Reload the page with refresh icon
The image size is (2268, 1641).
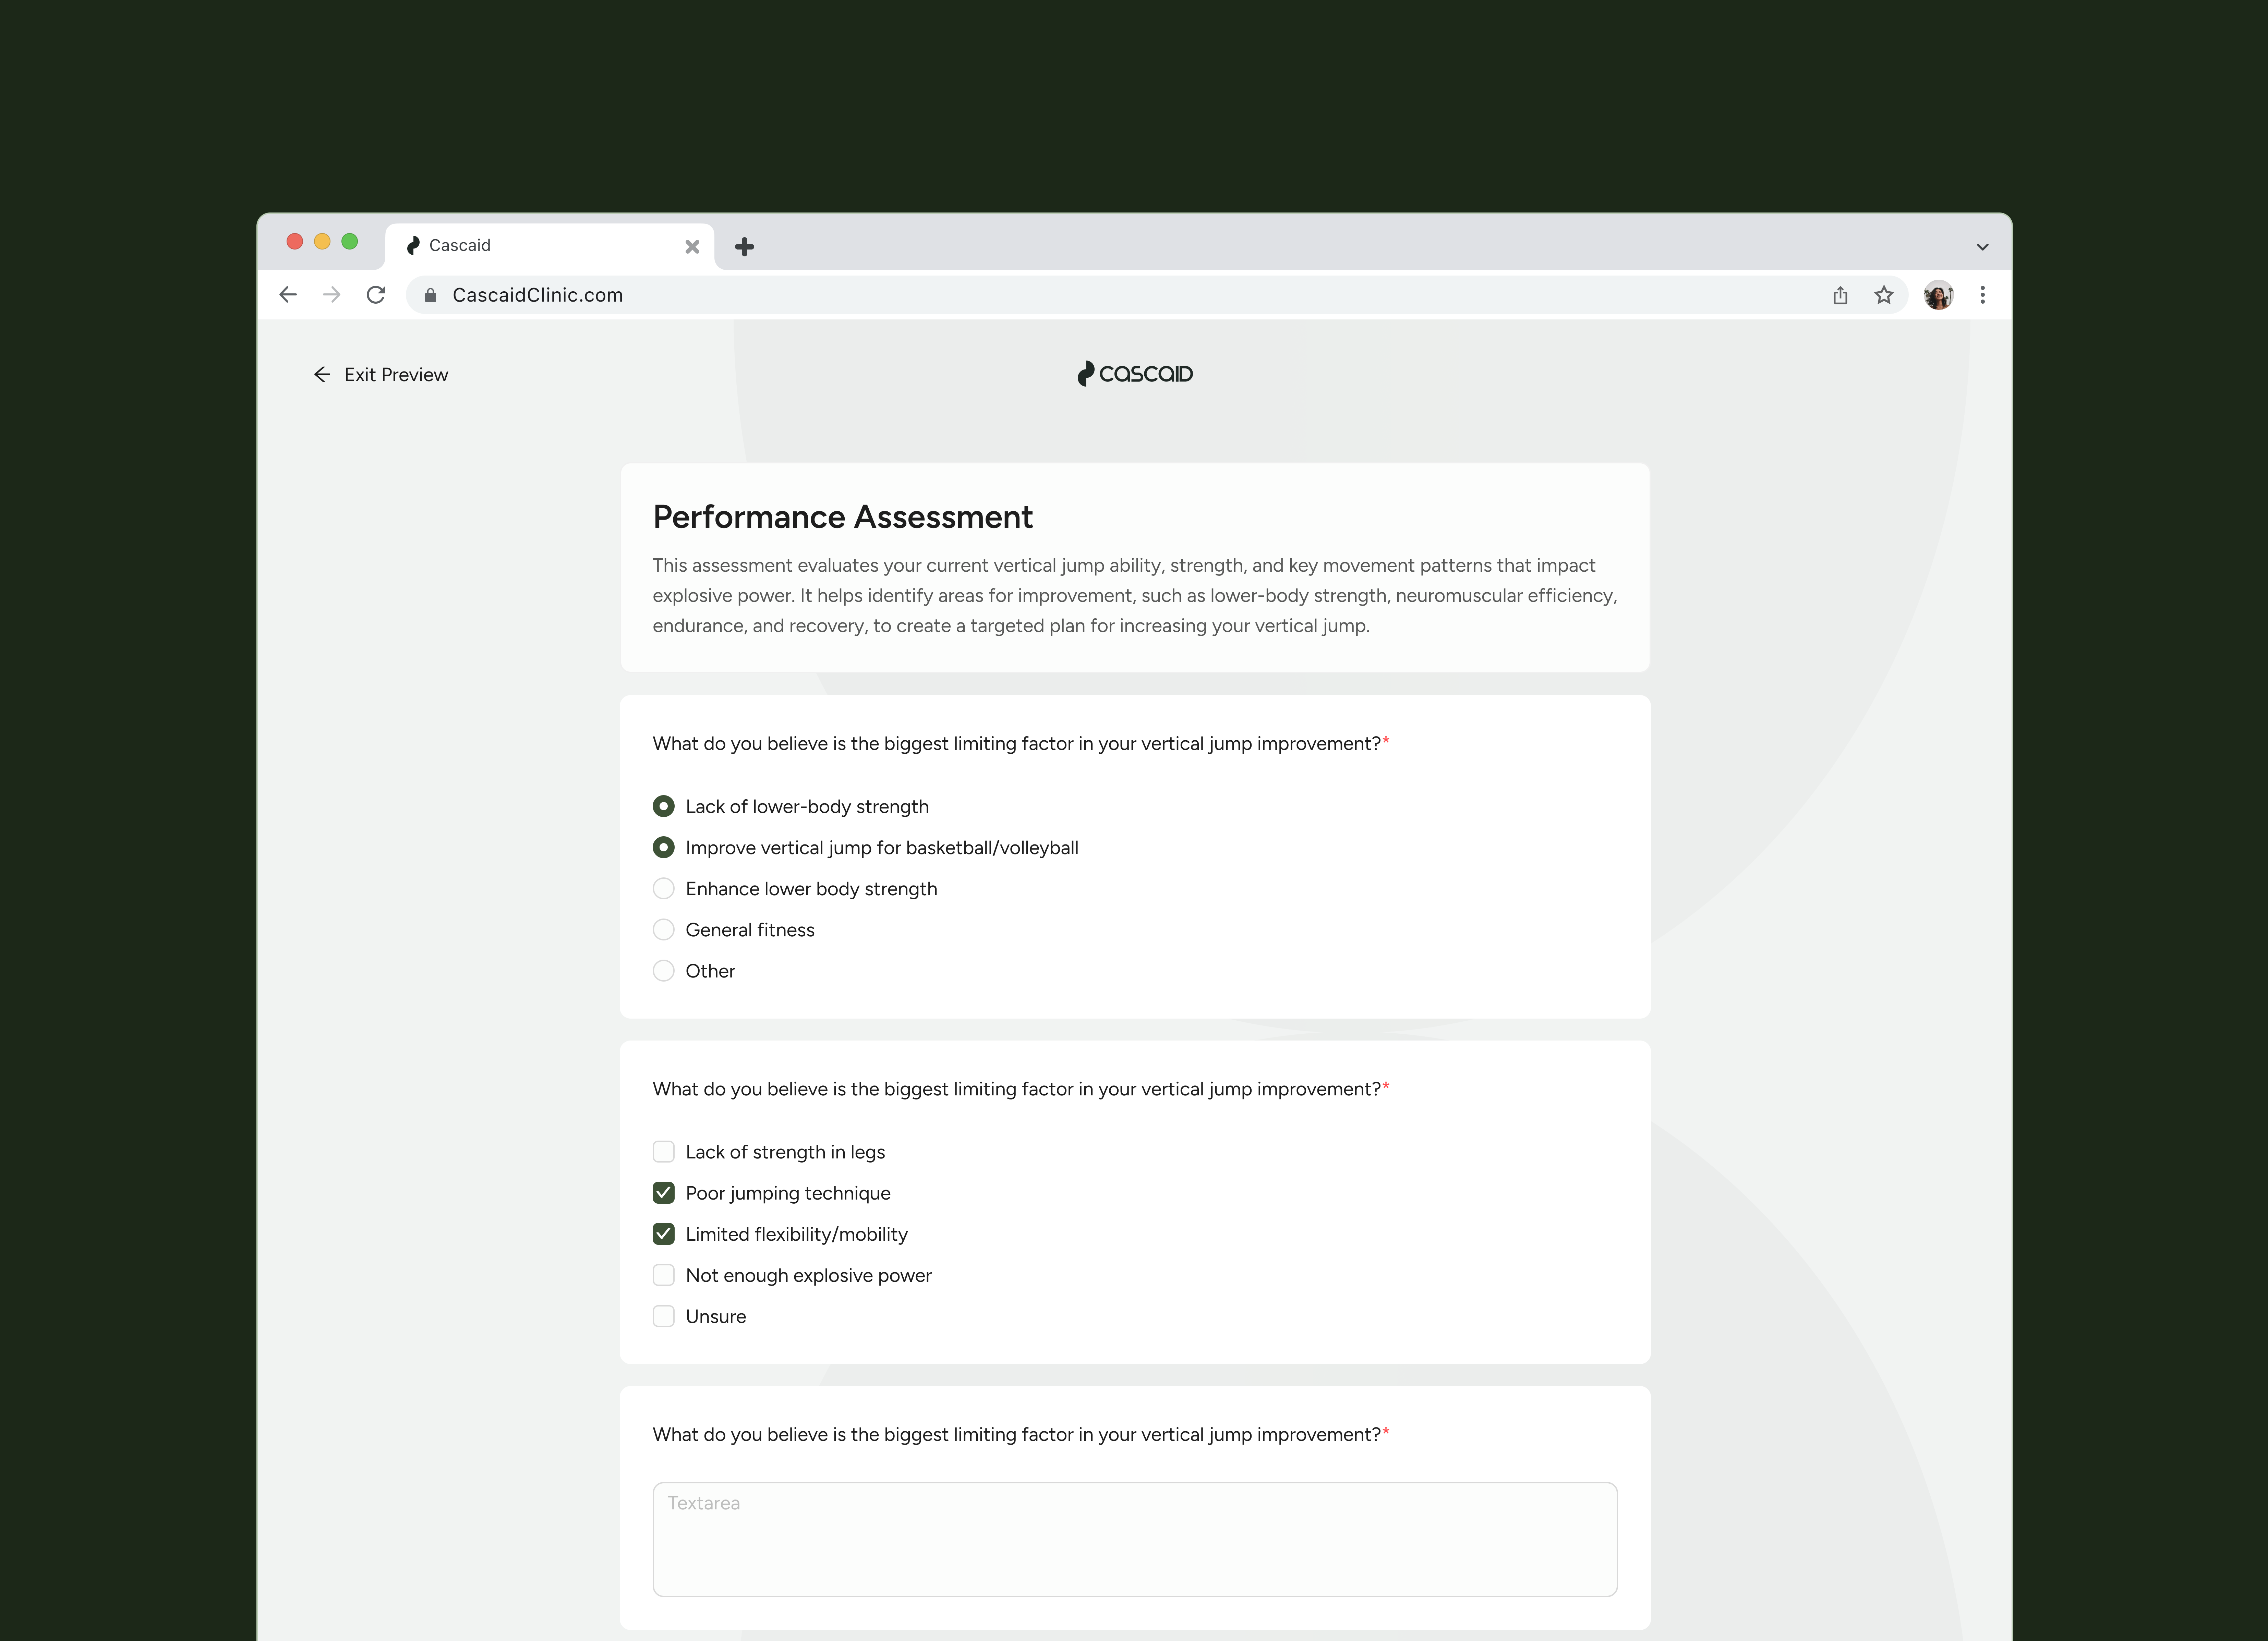[x=376, y=295]
